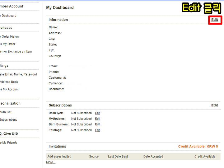Click the Currency: label
224x168 pixels.
point(56,83)
